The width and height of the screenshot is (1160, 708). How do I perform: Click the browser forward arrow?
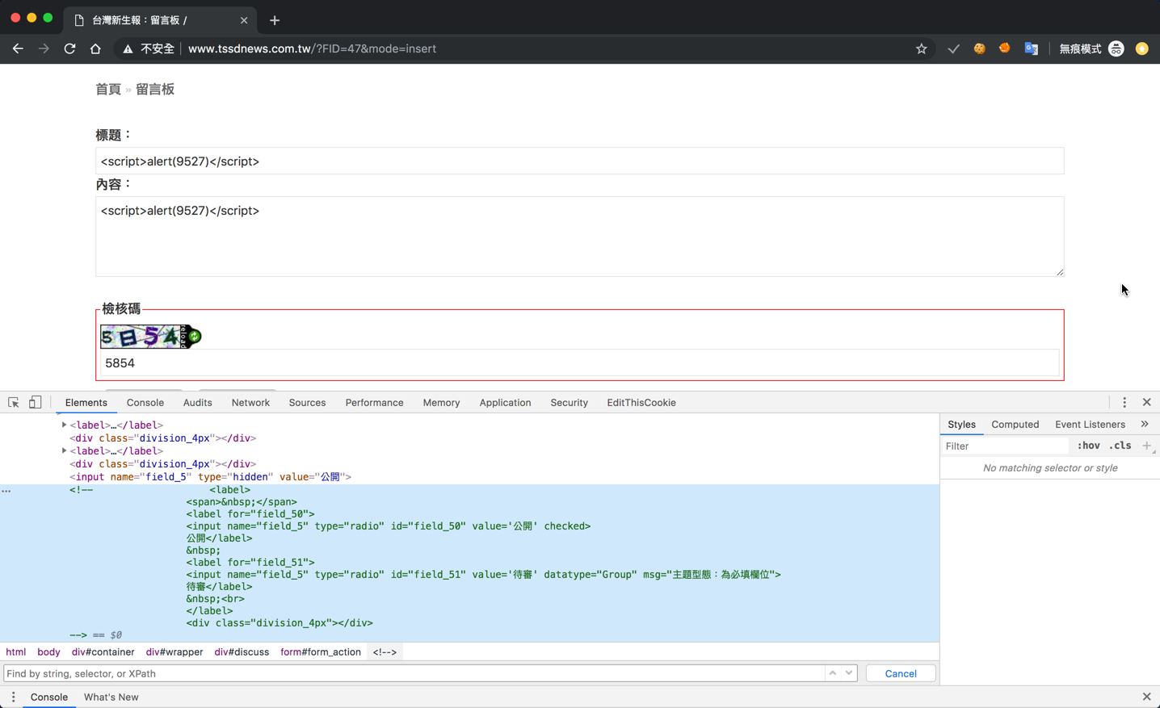click(x=44, y=48)
